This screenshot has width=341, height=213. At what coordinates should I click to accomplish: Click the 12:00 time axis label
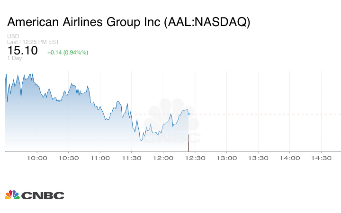pos(163,158)
